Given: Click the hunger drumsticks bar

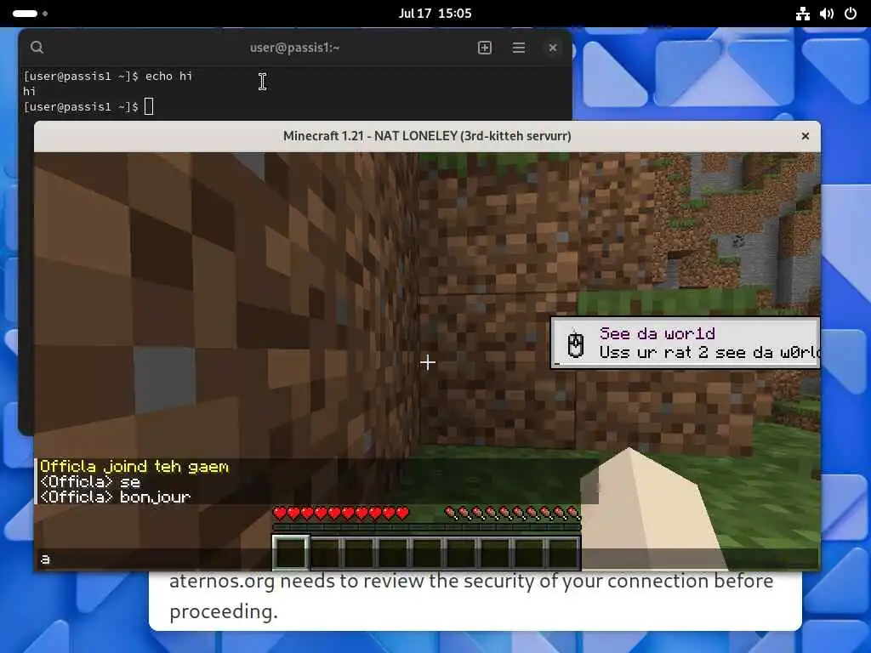Looking at the screenshot, I should [x=512, y=513].
